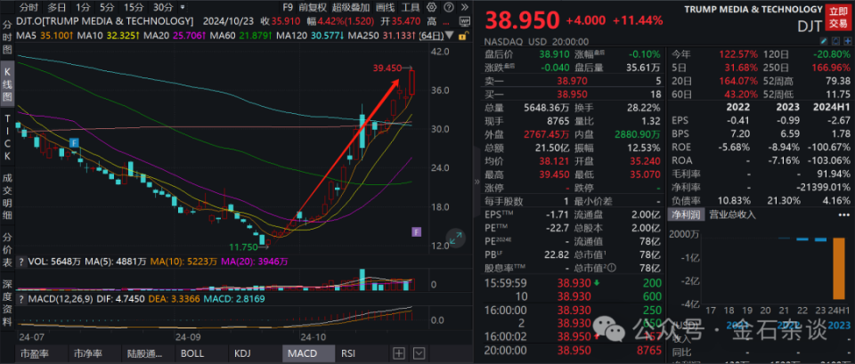
Task: Collapse the side panel via the » divider handle
Action: [476, 182]
